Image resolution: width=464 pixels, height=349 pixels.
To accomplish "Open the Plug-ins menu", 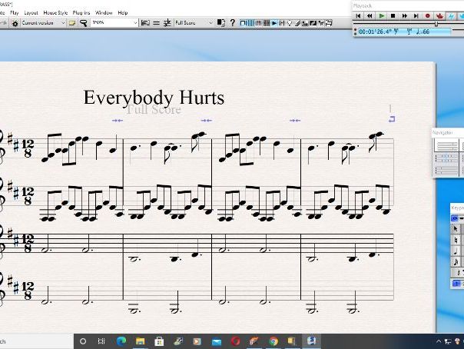I will tap(81, 13).
